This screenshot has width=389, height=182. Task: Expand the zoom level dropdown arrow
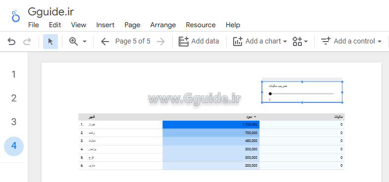point(85,42)
